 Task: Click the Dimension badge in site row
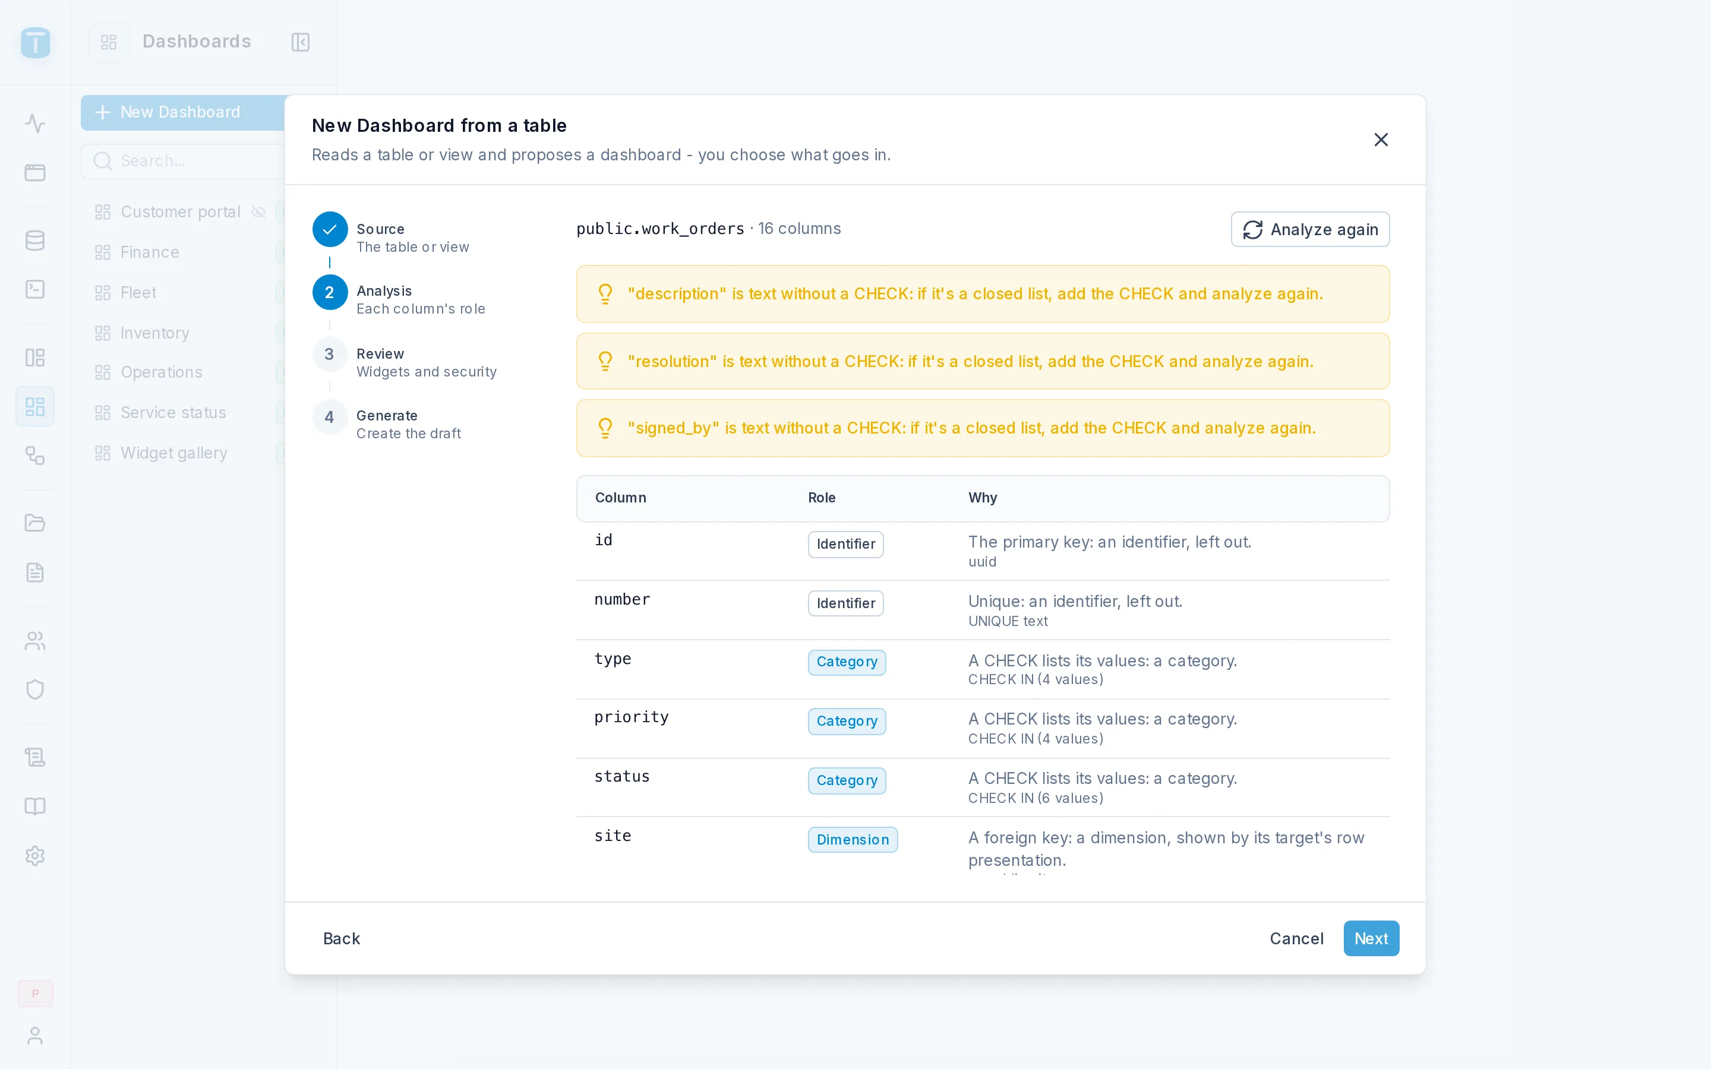[853, 840]
